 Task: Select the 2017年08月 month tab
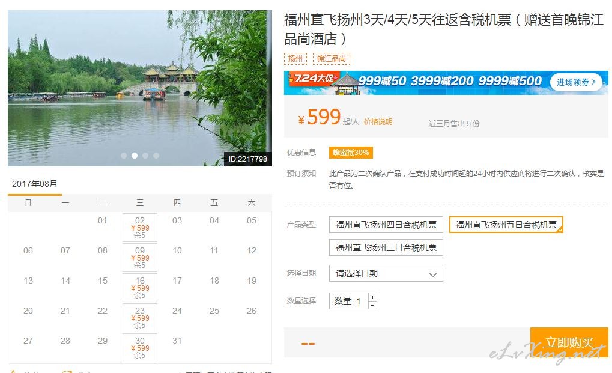(x=35, y=184)
